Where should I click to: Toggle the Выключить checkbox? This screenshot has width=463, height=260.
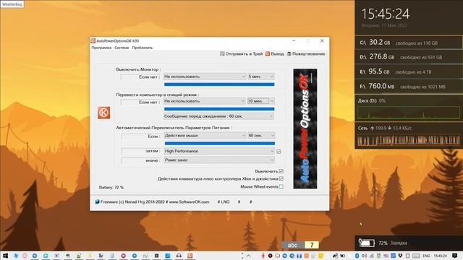281,171
